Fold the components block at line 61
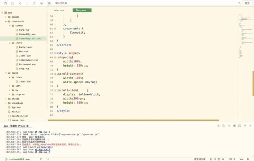The width and height of the screenshot is (254, 161). click(55, 29)
